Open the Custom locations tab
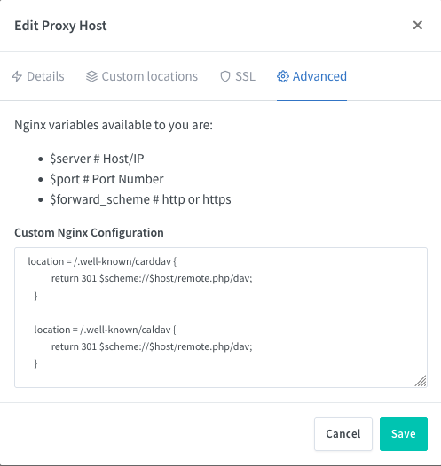Viewport: 441px width, 466px height. pos(142,76)
